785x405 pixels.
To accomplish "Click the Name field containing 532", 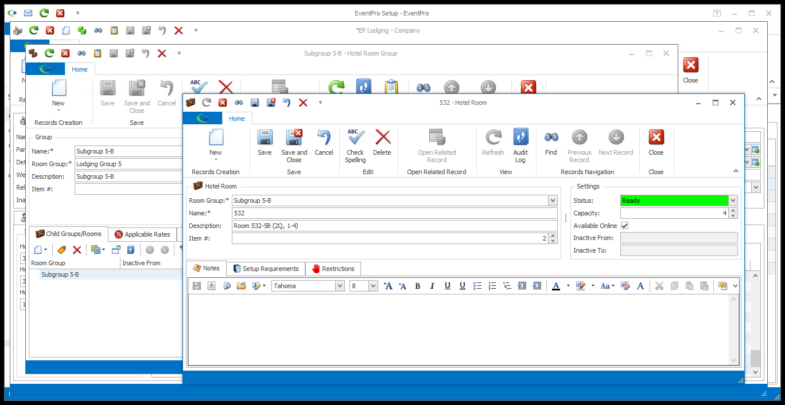I will coord(394,213).
